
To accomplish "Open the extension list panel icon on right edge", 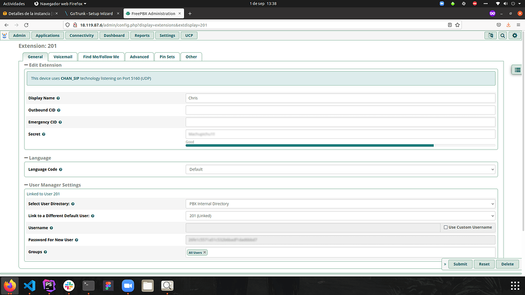I will 516,70.
